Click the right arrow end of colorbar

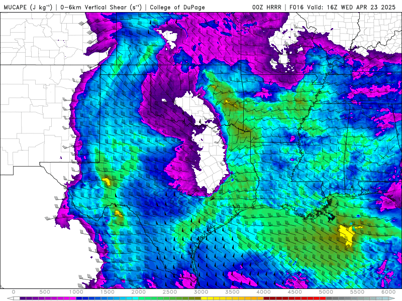tap(392, 298)
